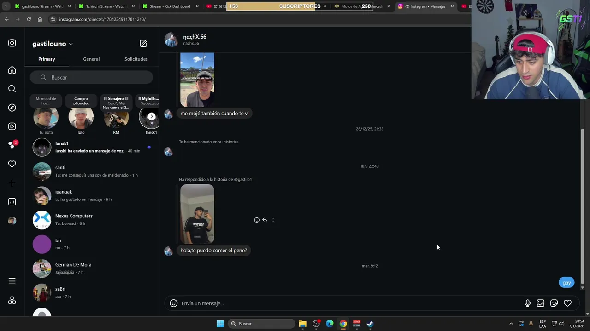
Task: Reload the page in browser
Action: (29, 19)
